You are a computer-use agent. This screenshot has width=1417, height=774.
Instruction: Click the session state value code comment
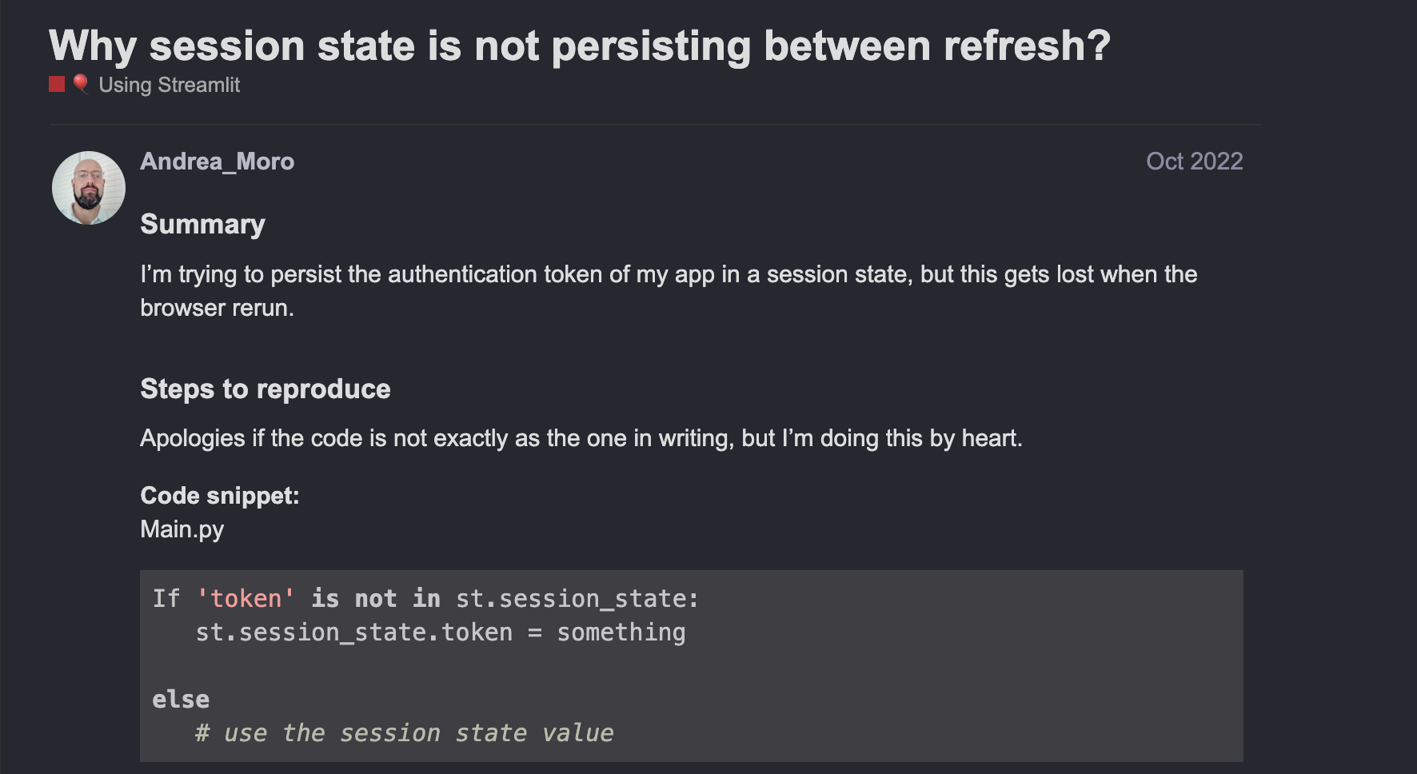(x=405, y=733)
